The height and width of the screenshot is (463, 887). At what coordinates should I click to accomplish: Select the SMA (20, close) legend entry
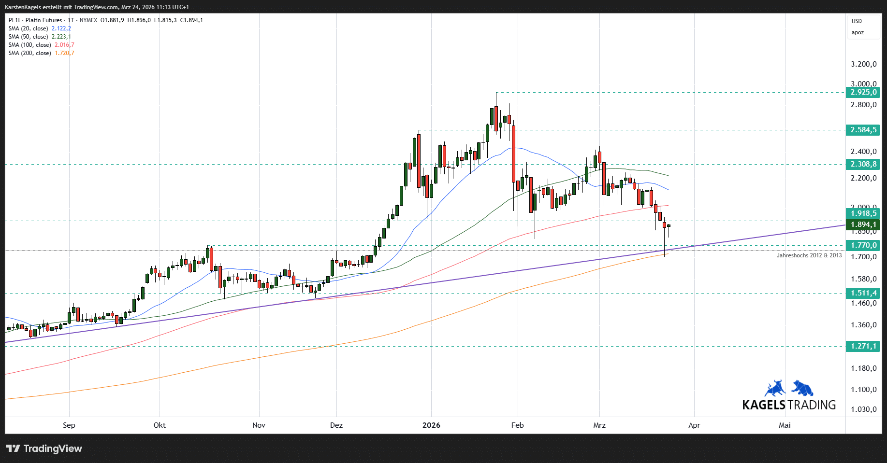point(28,28)
